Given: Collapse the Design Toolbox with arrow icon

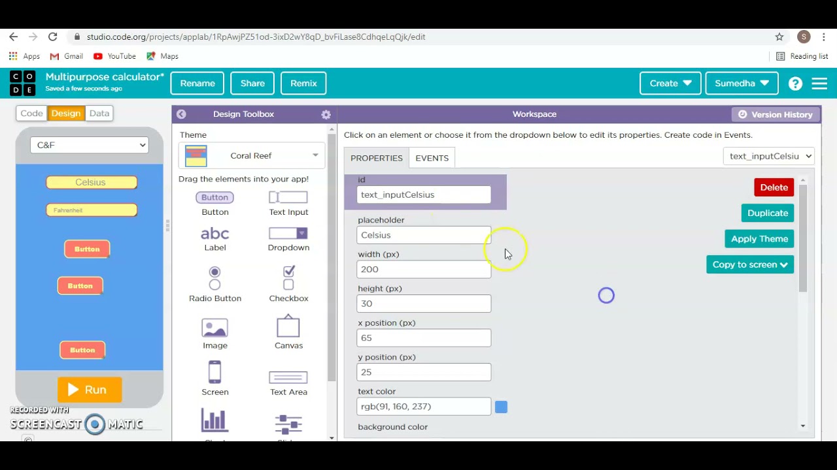Looking at the screenshot, I should point(181,114).
